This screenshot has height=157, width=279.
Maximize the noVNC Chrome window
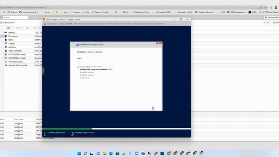(x=181, y=19)
